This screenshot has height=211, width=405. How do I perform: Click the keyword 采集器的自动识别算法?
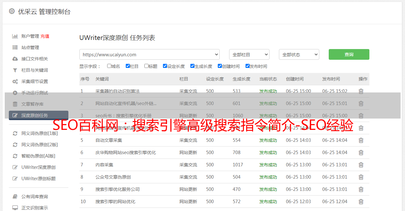click(x=118, y=91)
